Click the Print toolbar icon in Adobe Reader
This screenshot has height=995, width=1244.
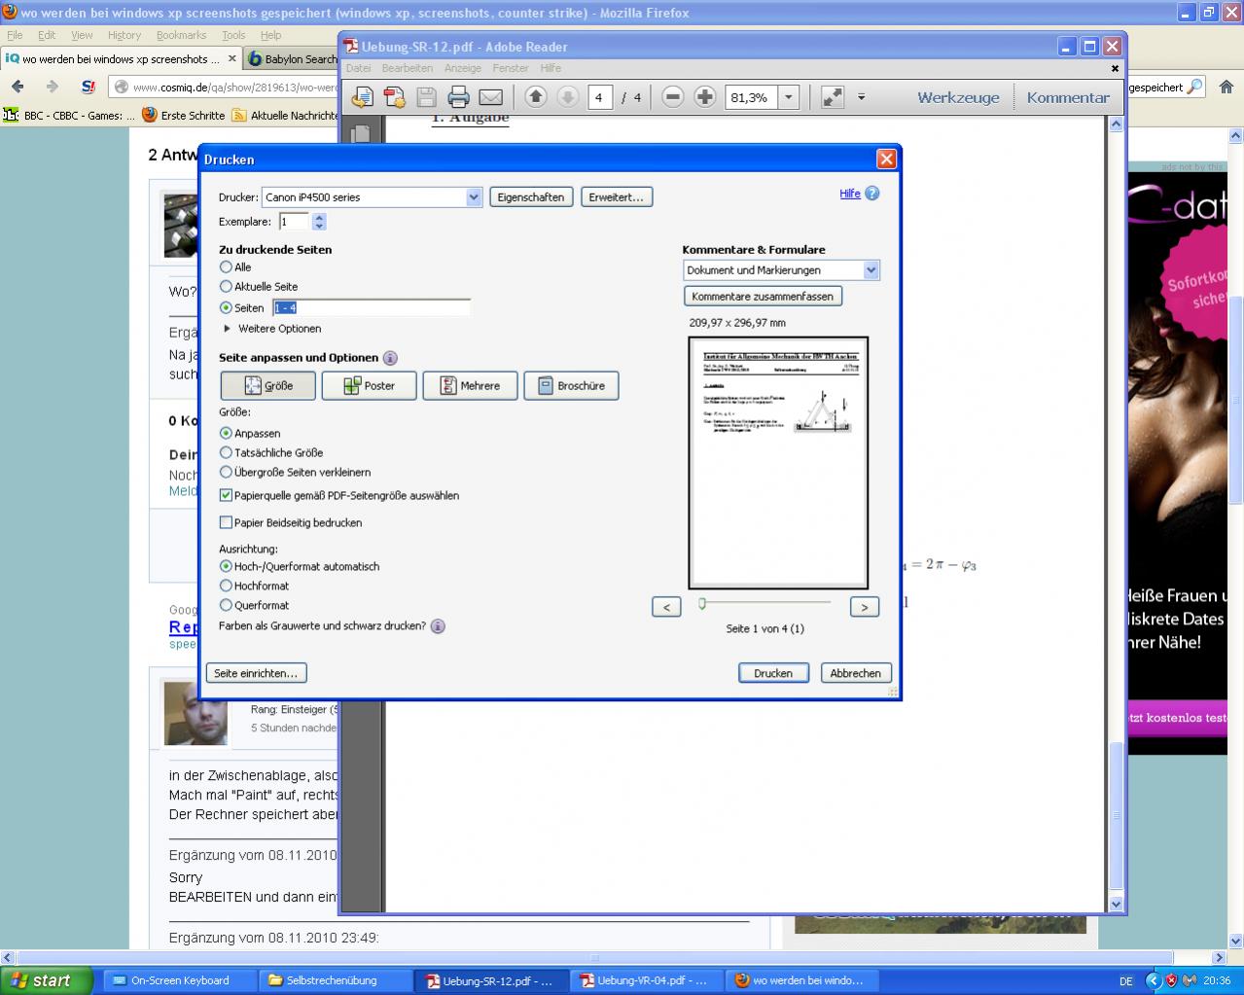click(x=458, y=97)
